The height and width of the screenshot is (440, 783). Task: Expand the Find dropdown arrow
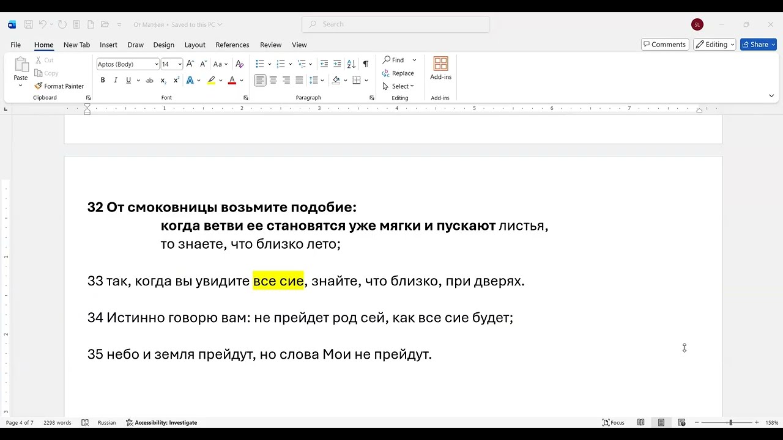tap(414, 60)
